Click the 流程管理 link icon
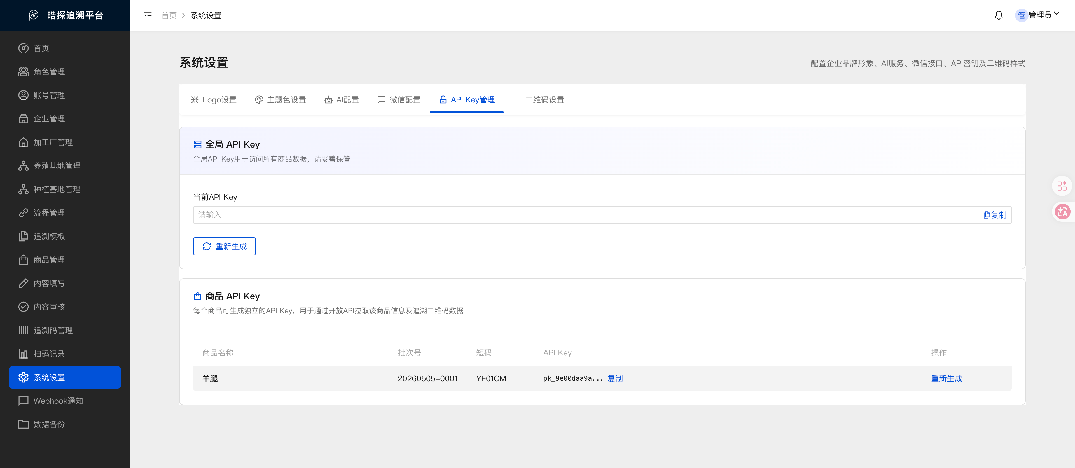 point(23,213)
